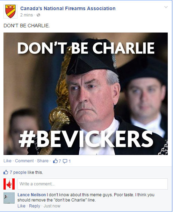The height and width of the screenshot is (212, 173).
Task: Open the National Firearms Association shield avatar
Action: point(10,12)
